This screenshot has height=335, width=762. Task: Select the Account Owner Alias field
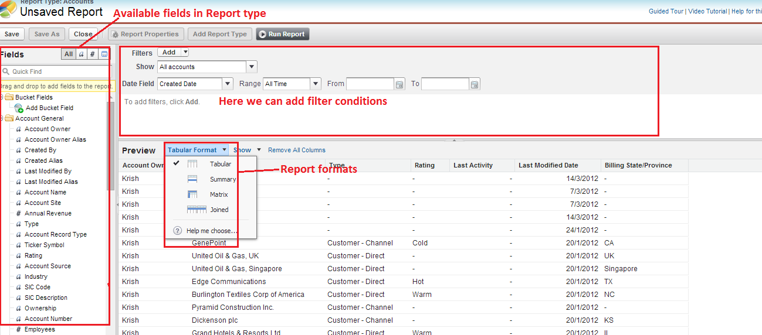tap(55, 139)
